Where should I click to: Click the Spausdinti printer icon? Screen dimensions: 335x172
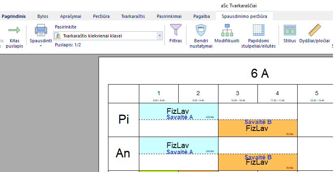41,31
